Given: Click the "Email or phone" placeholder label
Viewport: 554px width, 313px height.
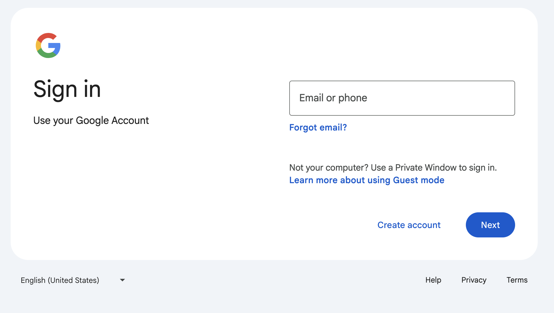Looking at the screenshot, I should coord(333,98).
